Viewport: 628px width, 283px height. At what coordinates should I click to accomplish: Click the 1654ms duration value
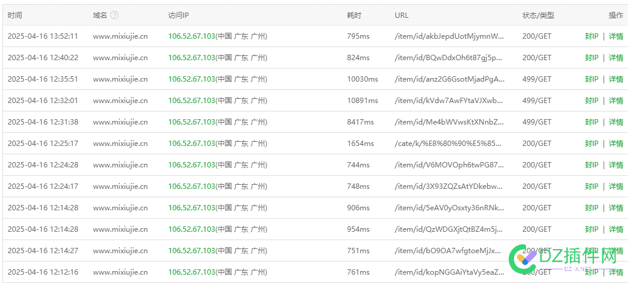360,144
